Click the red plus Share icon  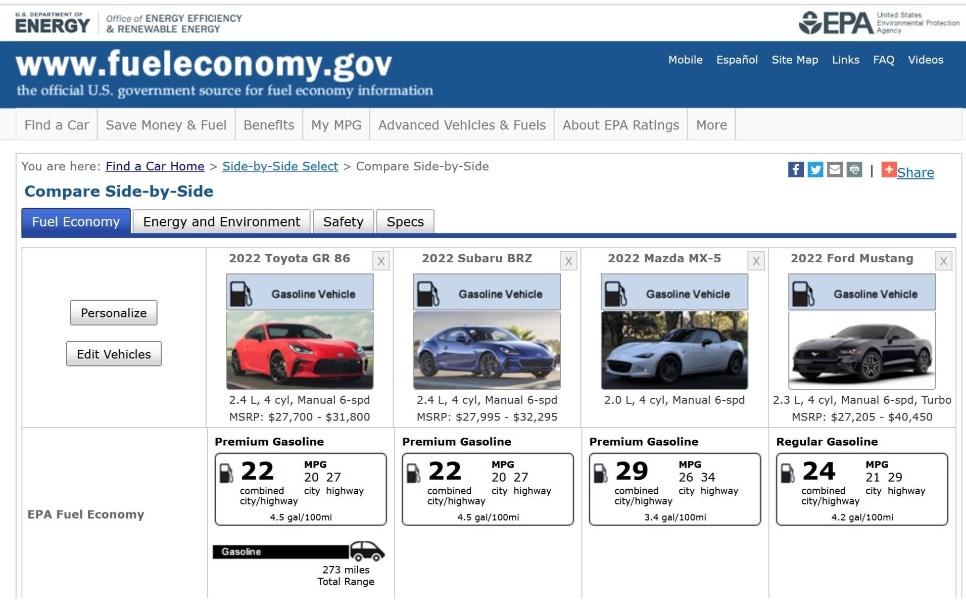[889, 170]
